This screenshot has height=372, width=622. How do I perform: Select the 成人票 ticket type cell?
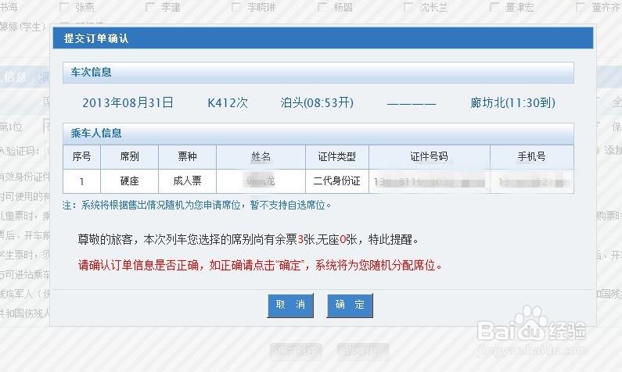point(187,181)
